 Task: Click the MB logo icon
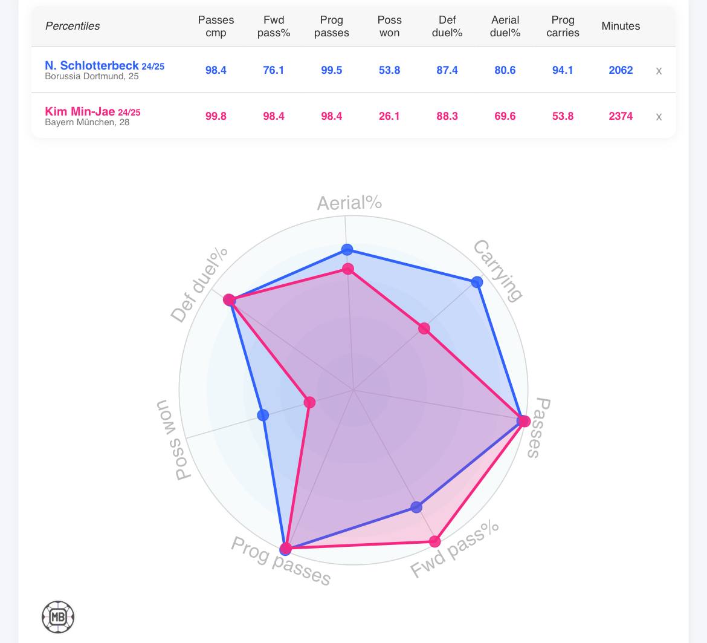[58, 617]
